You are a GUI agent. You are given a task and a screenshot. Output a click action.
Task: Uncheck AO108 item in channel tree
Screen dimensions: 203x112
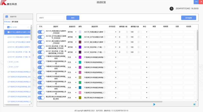click(x=8, y=52)
